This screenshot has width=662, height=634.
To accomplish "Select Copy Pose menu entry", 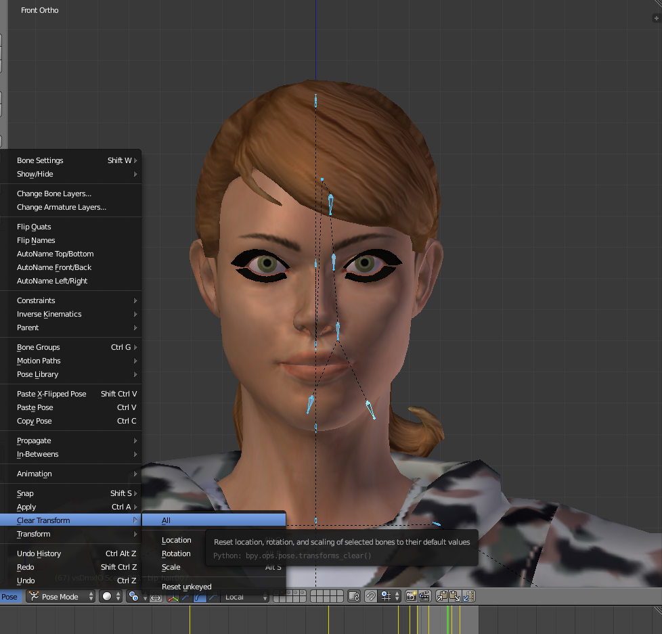I will [x=70, y=421].
